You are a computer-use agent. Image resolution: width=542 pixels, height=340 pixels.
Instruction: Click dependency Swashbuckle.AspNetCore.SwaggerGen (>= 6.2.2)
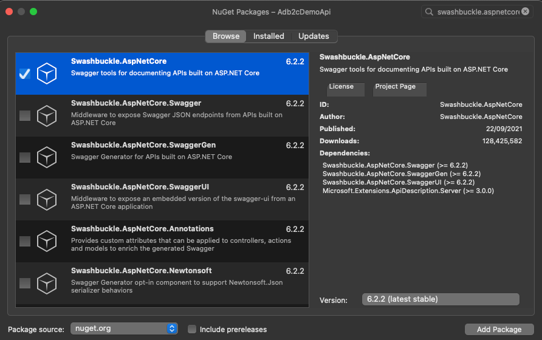(402, 174)
